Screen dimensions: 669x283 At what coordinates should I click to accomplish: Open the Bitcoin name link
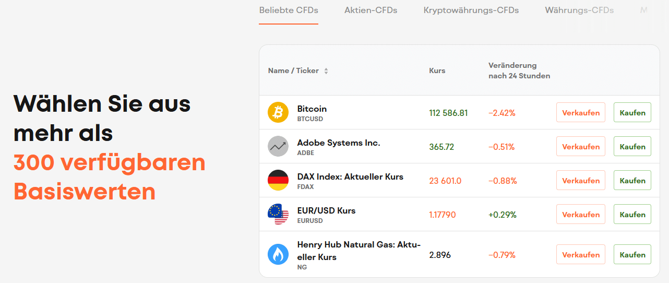(312, 109)
